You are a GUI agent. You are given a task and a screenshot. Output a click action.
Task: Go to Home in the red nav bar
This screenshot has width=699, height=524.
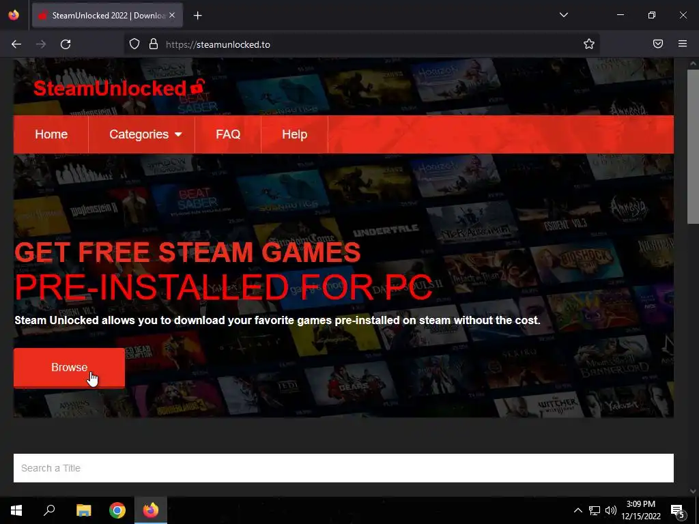coord(51,134)
